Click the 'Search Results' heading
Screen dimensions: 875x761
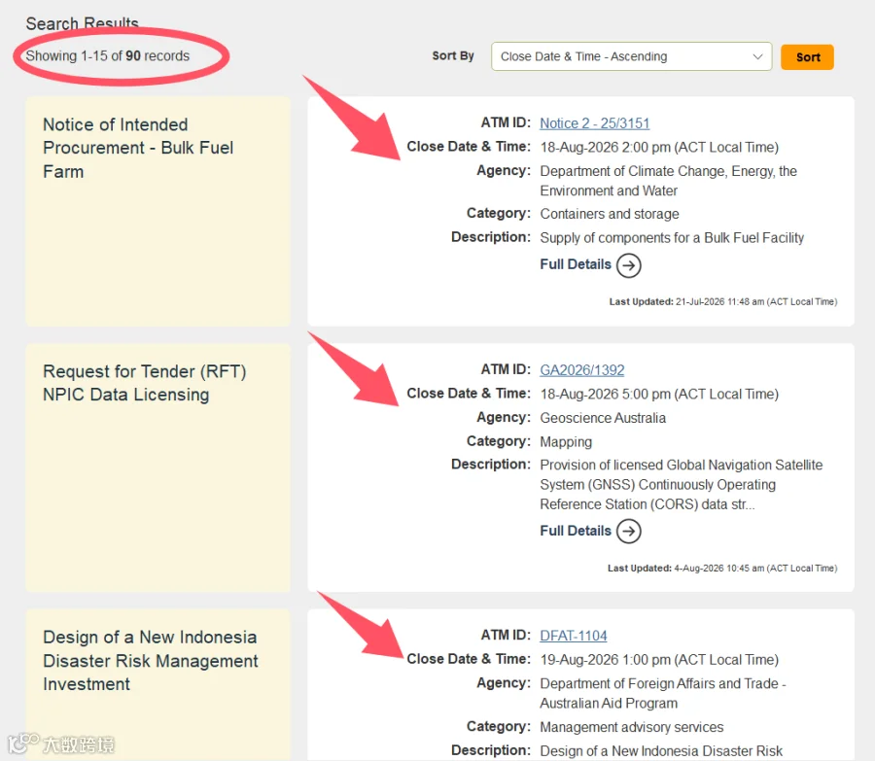point(82,23)
